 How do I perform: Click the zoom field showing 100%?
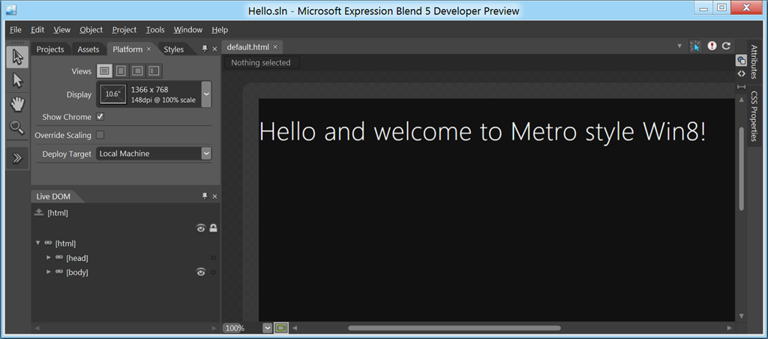click(x=243, y=328)
